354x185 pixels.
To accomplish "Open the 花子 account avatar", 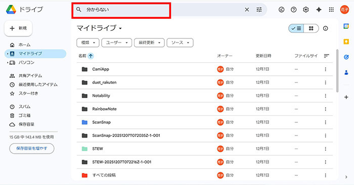I will point(344,10).
